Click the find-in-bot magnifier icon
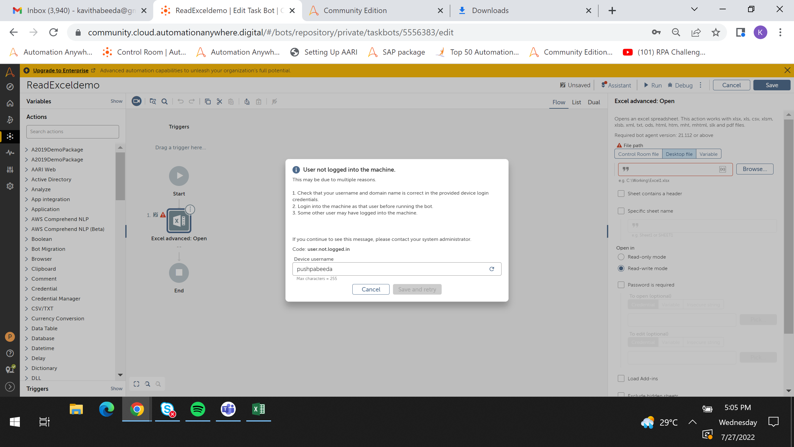Image resolution: width=794 pixels, height=447 pixels. tap(165, 102)
